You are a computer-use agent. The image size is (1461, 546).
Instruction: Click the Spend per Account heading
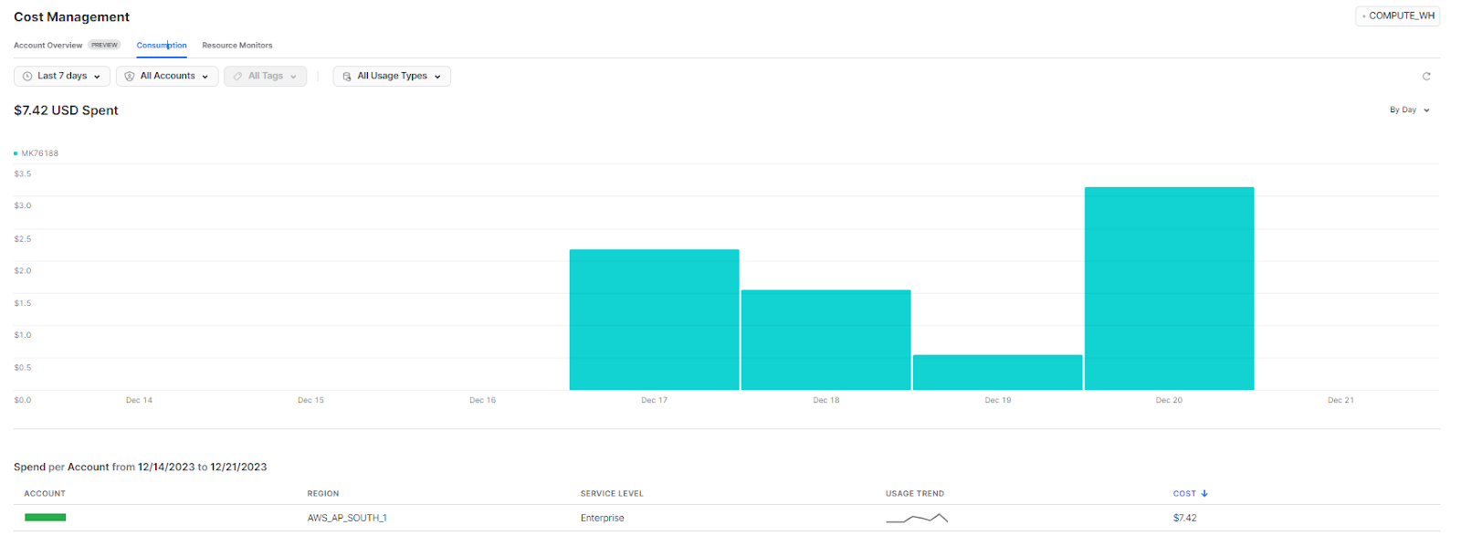point(140,467)
